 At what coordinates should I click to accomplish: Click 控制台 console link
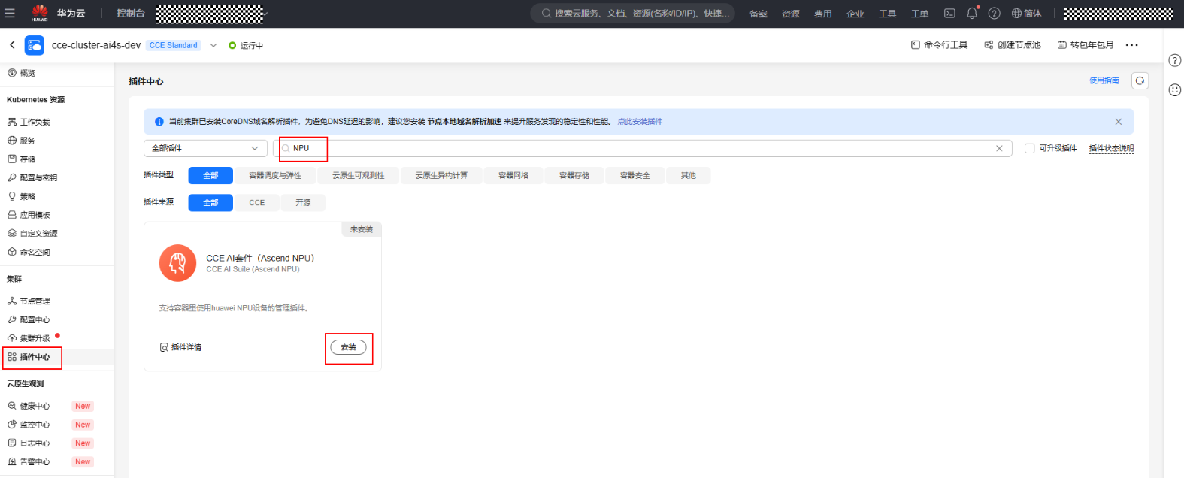(x=131, y=13)
